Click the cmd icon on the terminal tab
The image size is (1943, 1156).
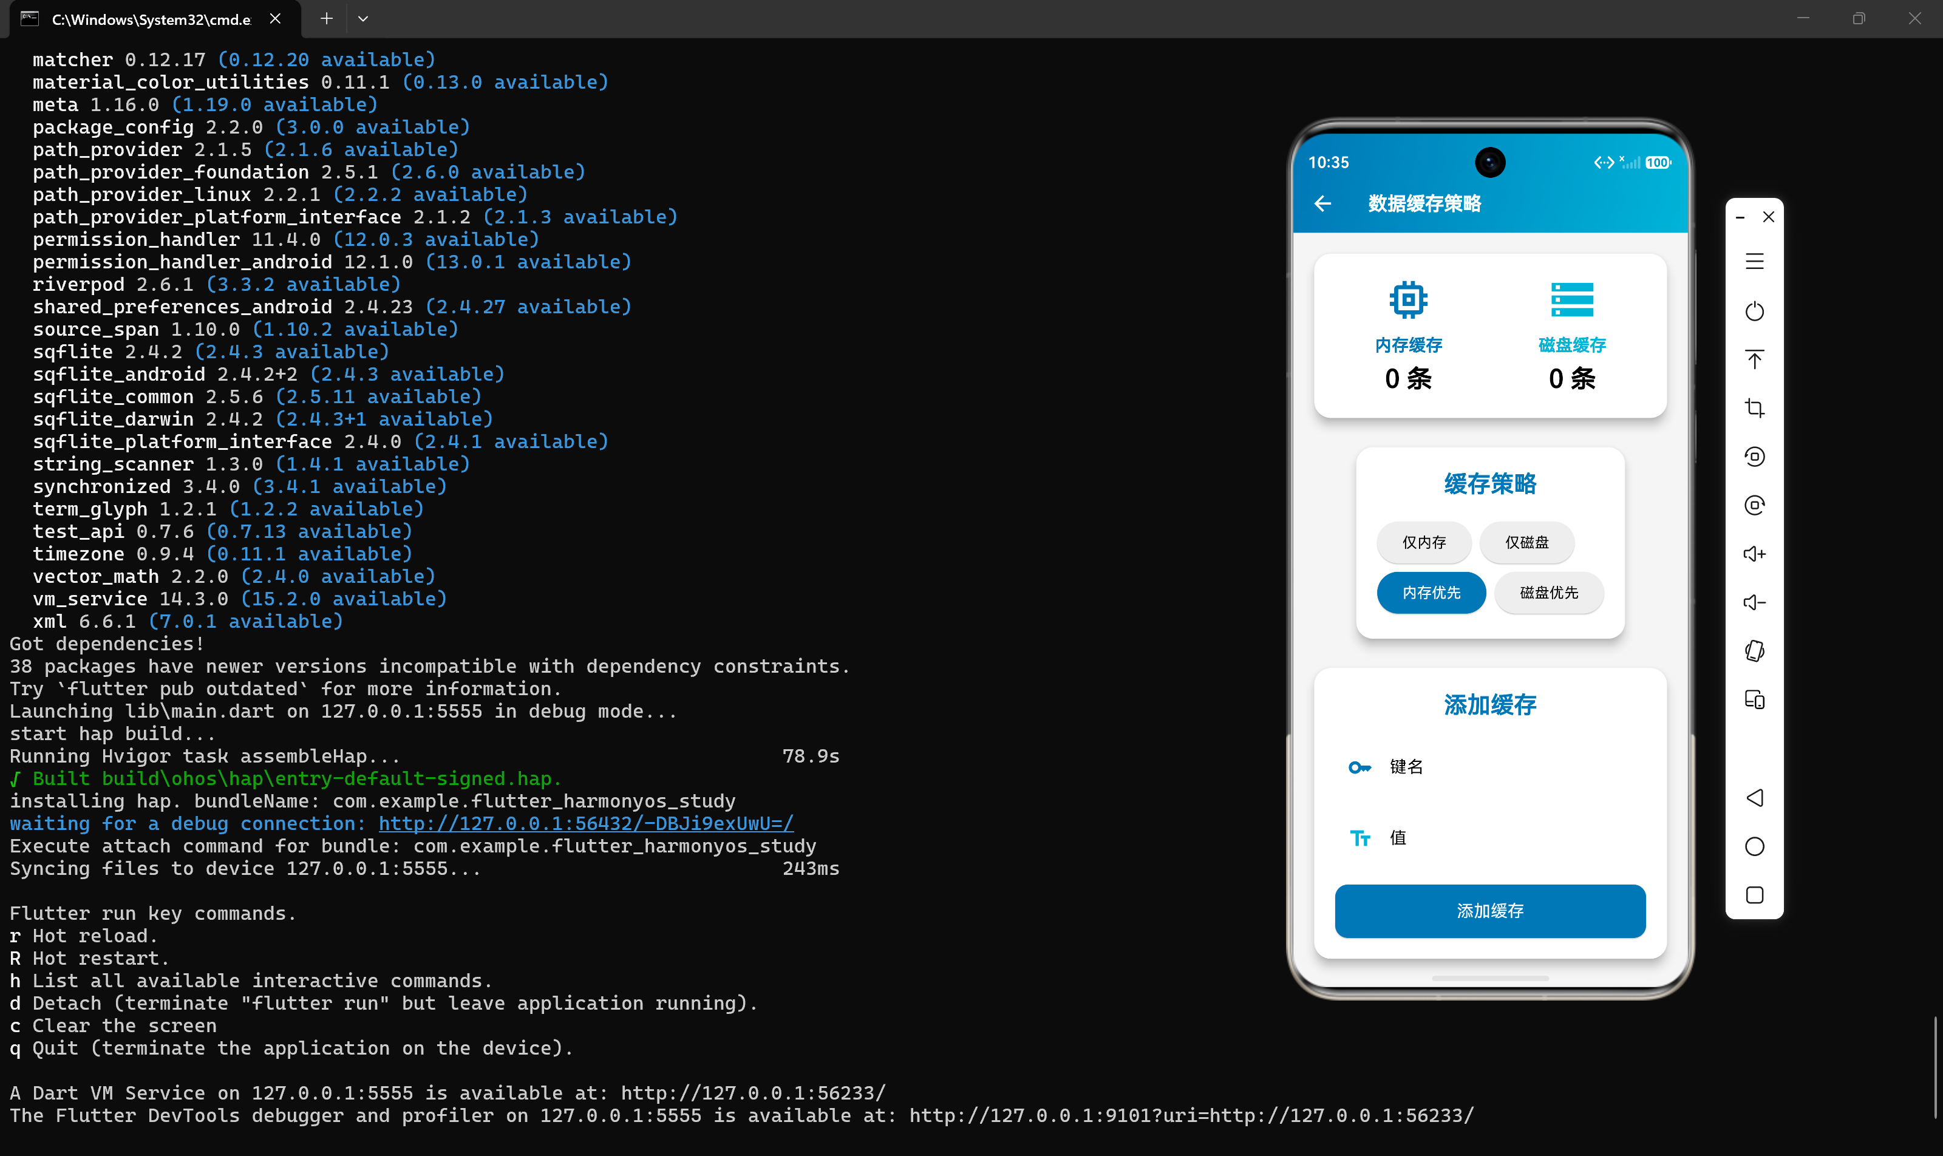coord(30,19)
